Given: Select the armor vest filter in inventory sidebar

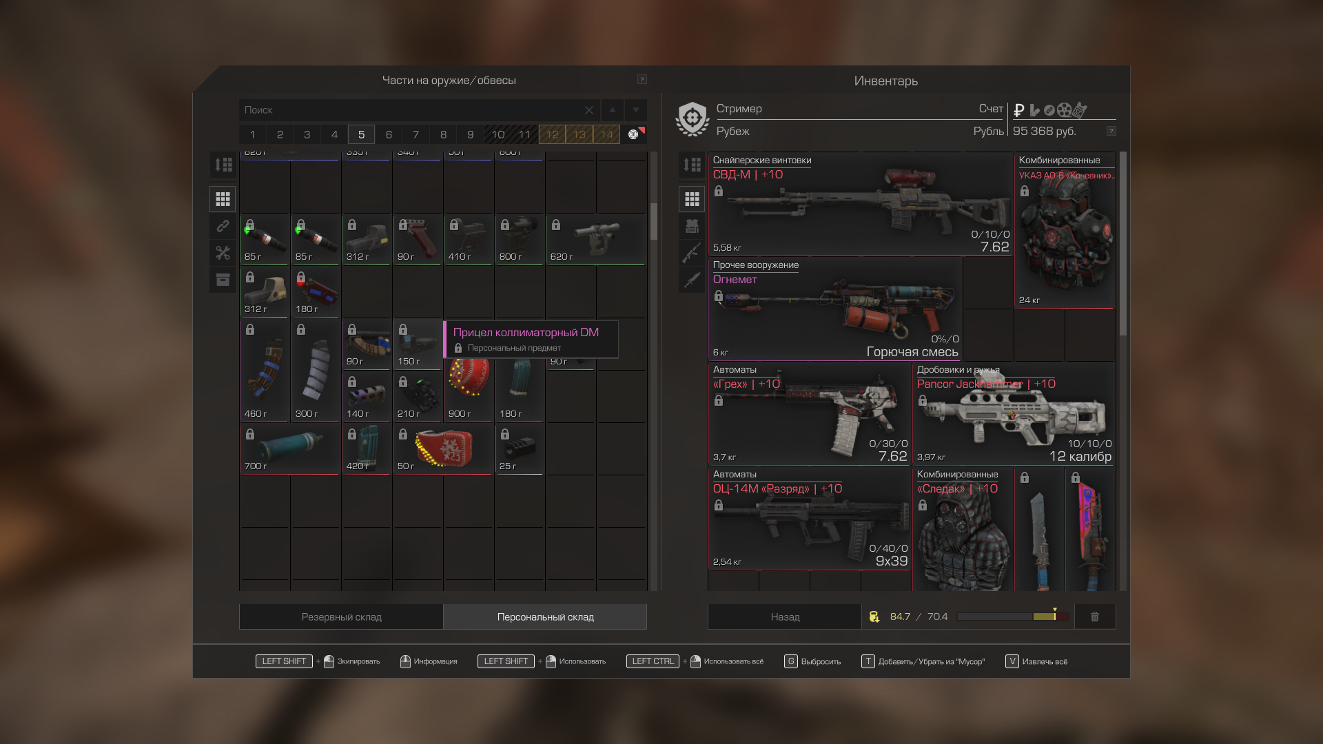Looking at the screenshot, I should 692,226.
